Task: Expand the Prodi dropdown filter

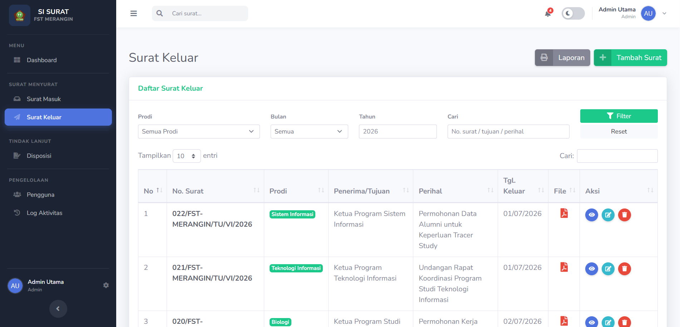Action: [x=199, y=131]
